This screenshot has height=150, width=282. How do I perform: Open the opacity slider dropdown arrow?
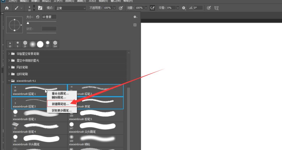pos(114,8)
